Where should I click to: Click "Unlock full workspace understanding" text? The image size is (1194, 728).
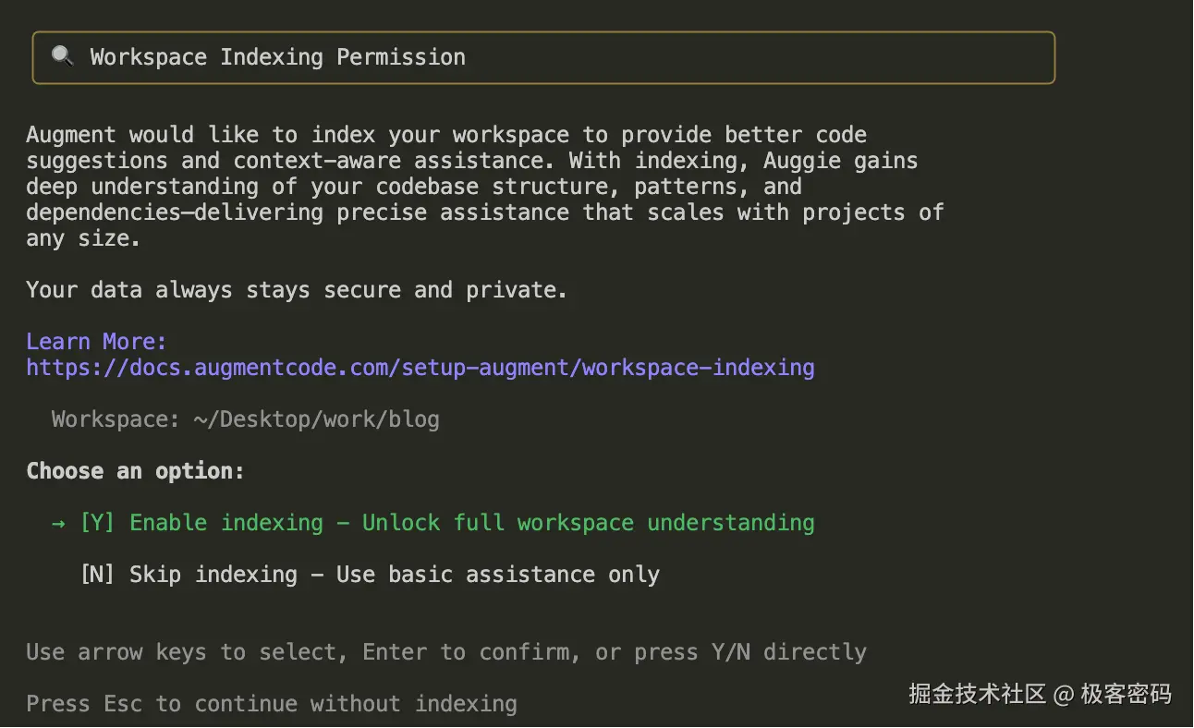click(x=588, y=523)
